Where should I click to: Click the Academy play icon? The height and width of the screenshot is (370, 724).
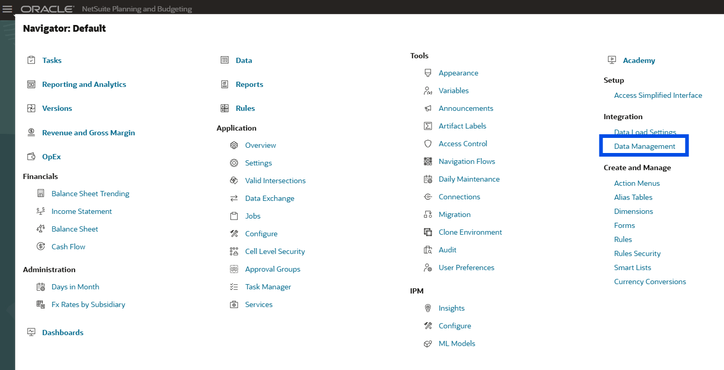612,60
